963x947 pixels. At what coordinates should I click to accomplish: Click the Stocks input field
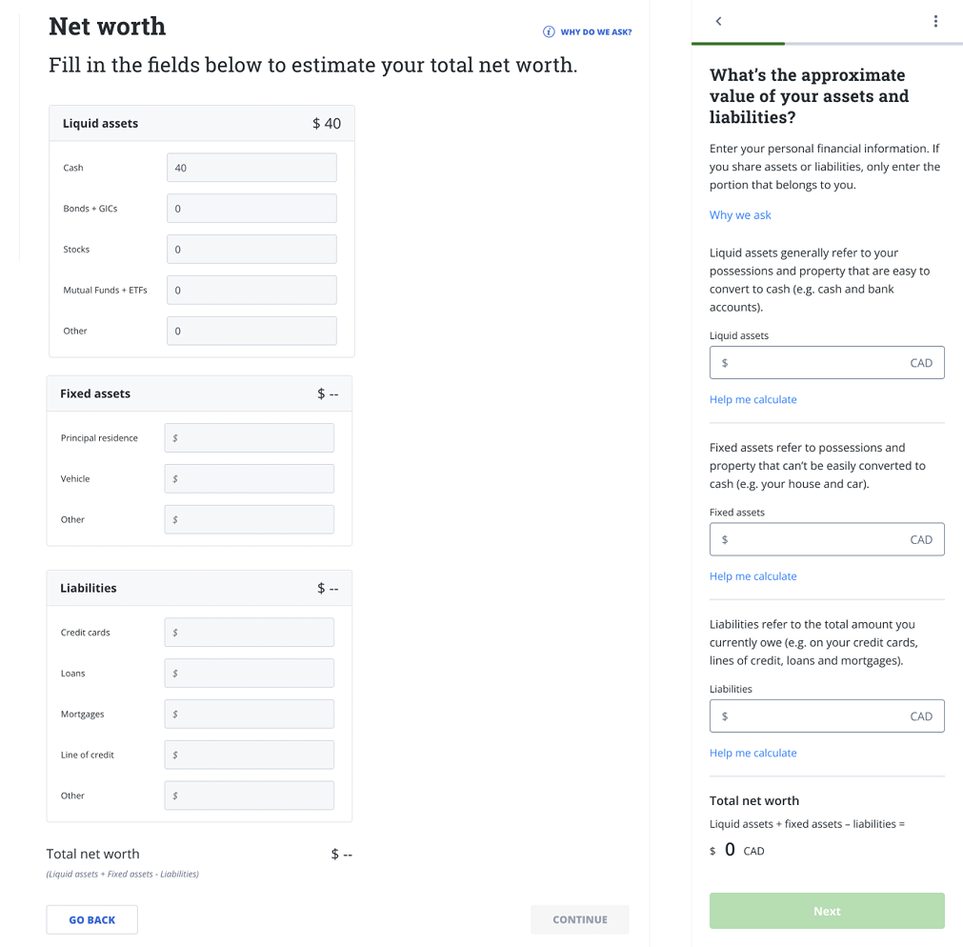click(x=251, y=249)
